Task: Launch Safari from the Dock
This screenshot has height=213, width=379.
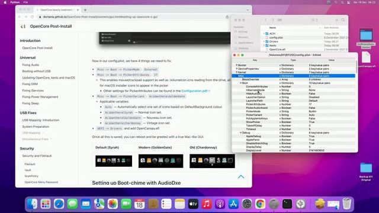Action: (59, 204)
